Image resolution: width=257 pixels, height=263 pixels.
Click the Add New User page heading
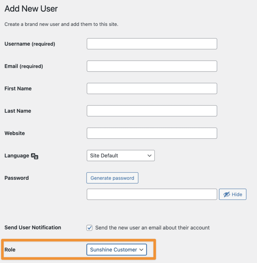(31, 9)
